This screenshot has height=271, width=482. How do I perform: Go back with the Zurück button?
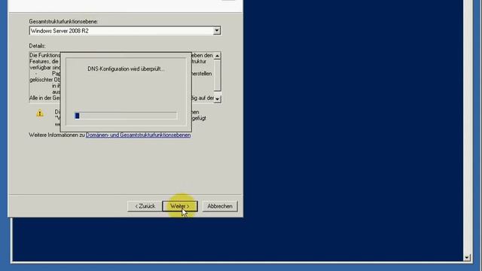coord(145,206)
